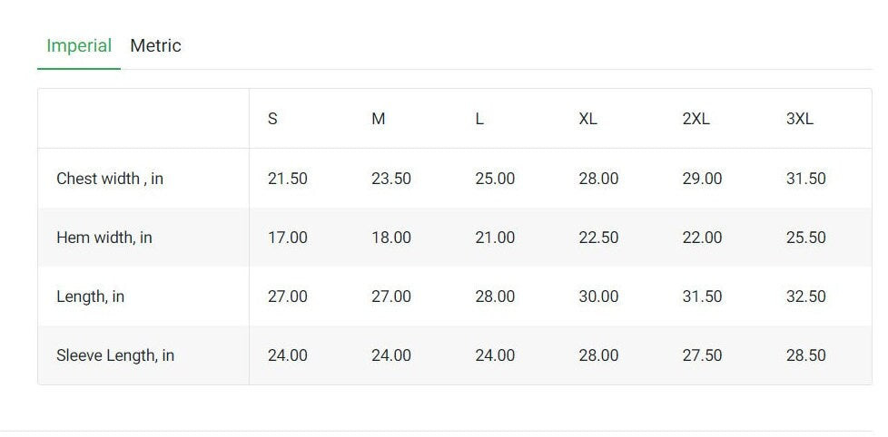Click chest width value 31.50 for 3XL

click(x=806, y=179)
